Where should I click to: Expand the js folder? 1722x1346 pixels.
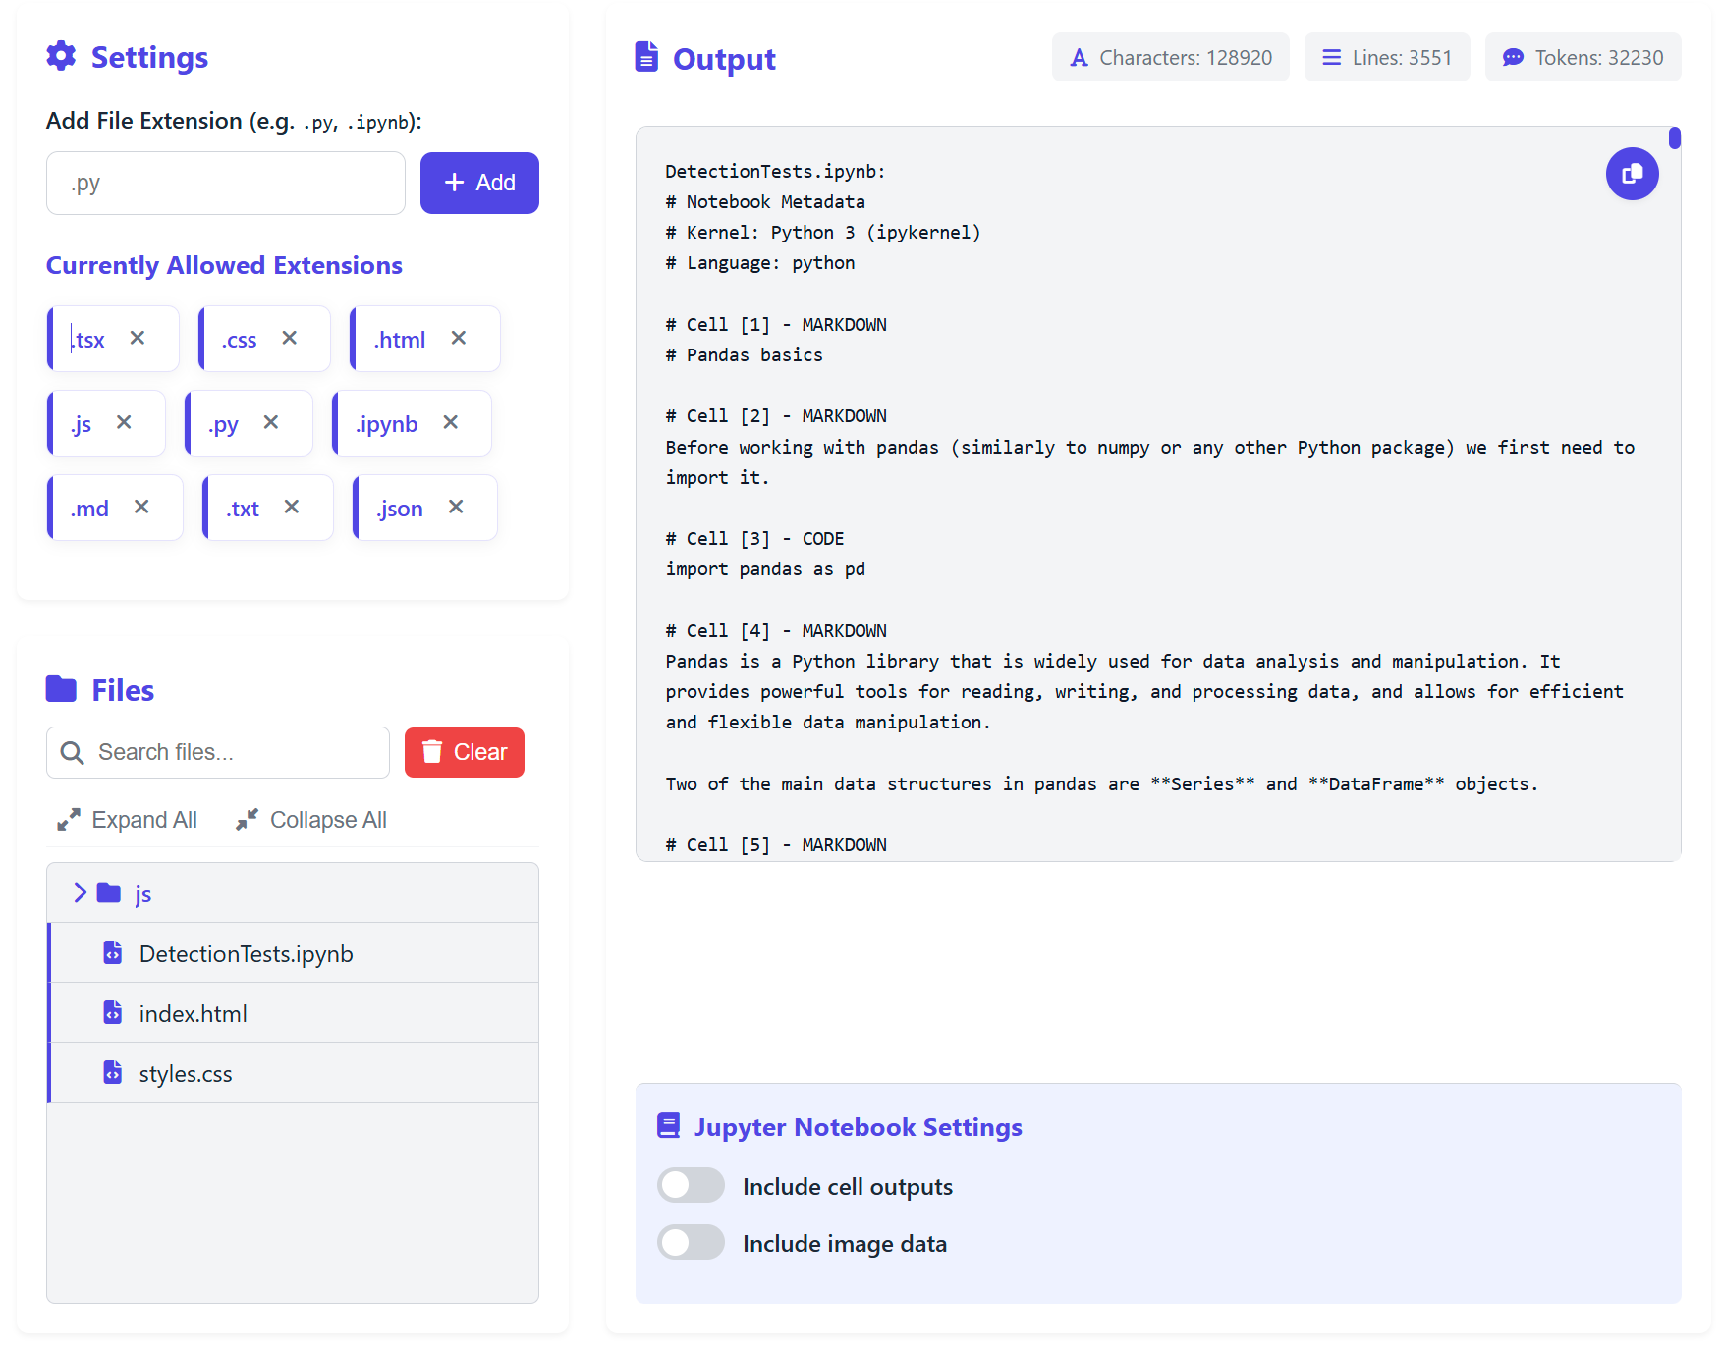tap(79, 892)
